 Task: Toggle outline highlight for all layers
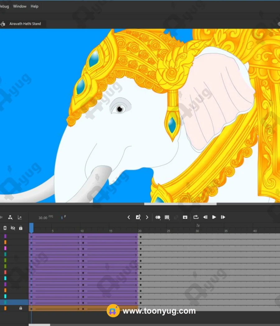pos(5,228)
